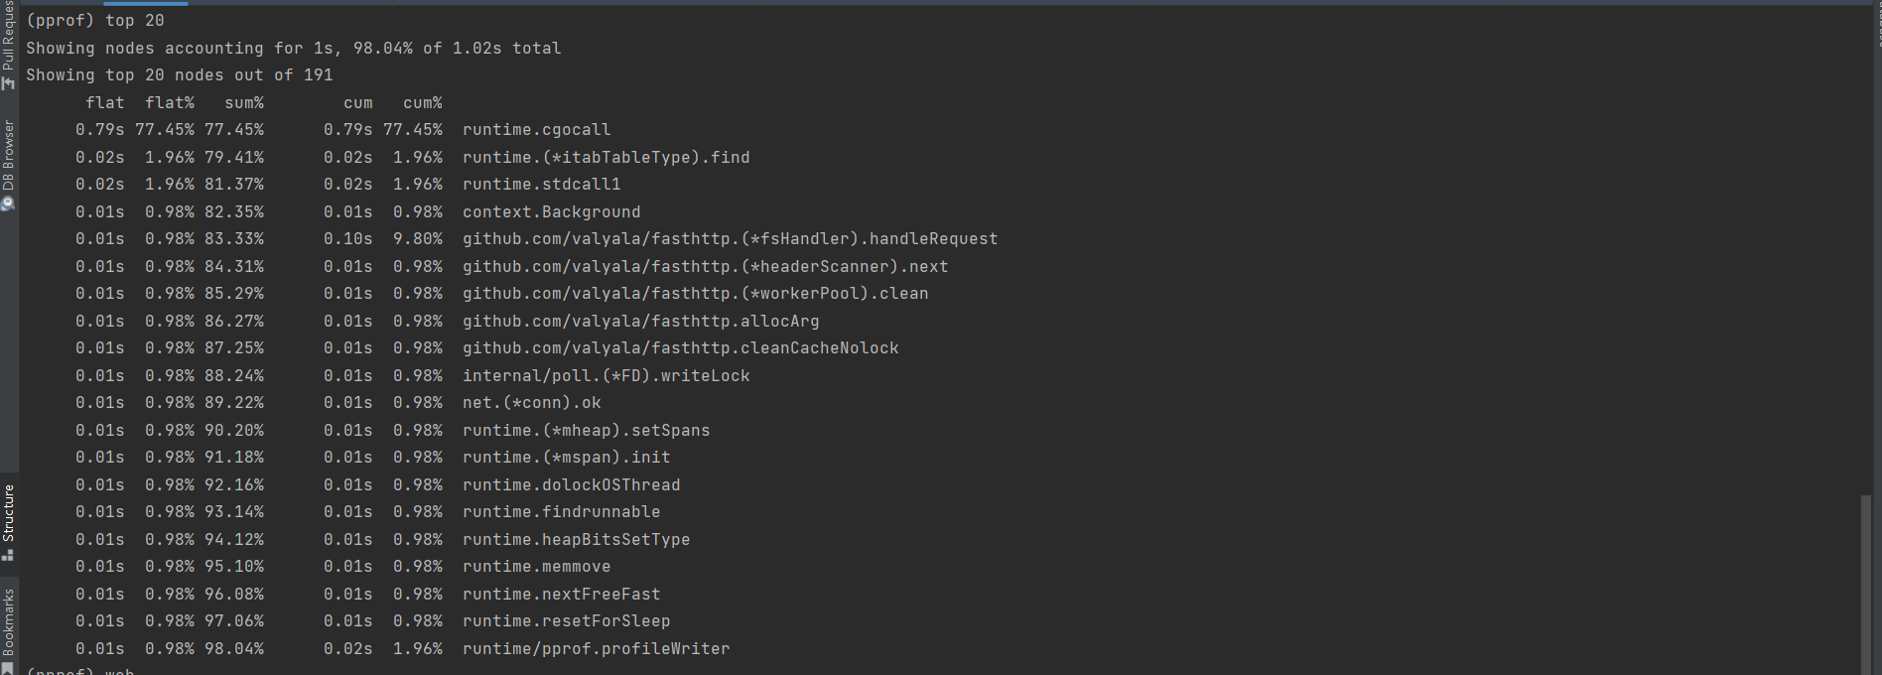Image resolution: width=1882 pixels, height=675 pixels.
Task: Click the fasthttp.cleanCacheNolock entry
Action: [680, 348]
